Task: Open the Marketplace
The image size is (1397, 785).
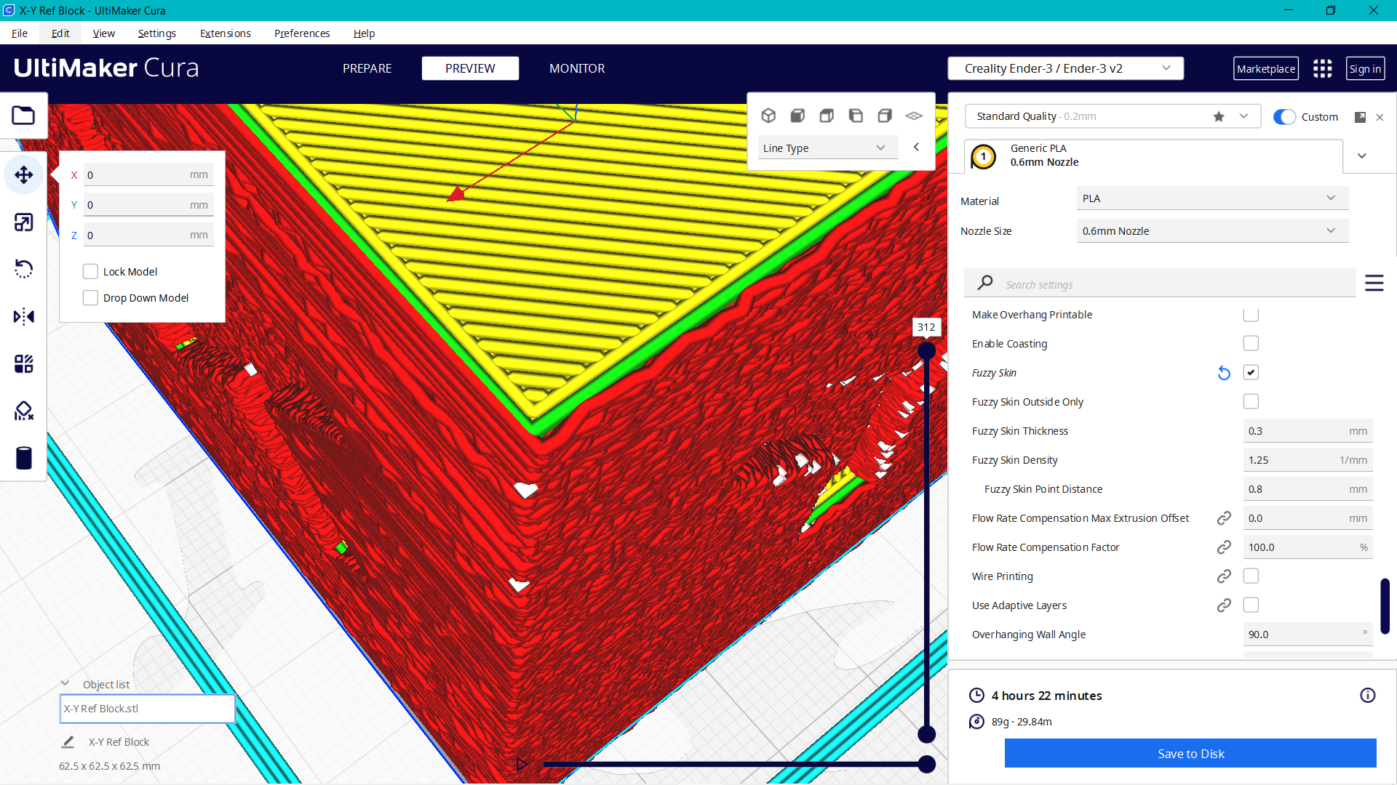Action: [x=1266, y=68]
